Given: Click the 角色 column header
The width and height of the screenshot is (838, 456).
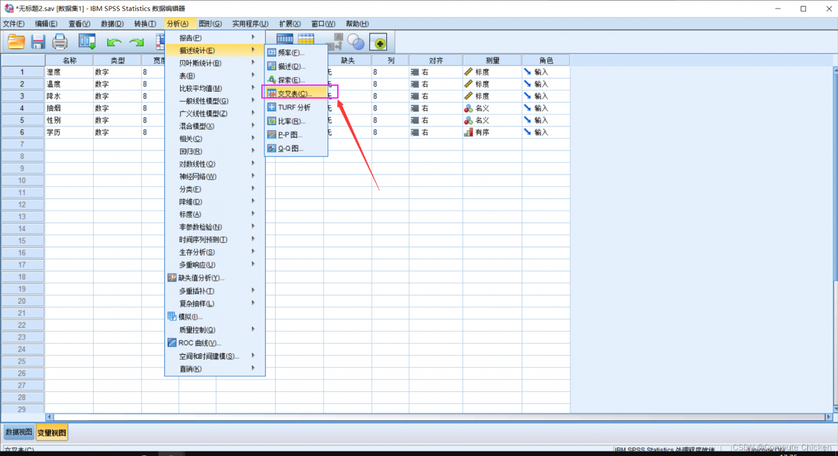Looking at the screenshot, I should coord(546,60).
